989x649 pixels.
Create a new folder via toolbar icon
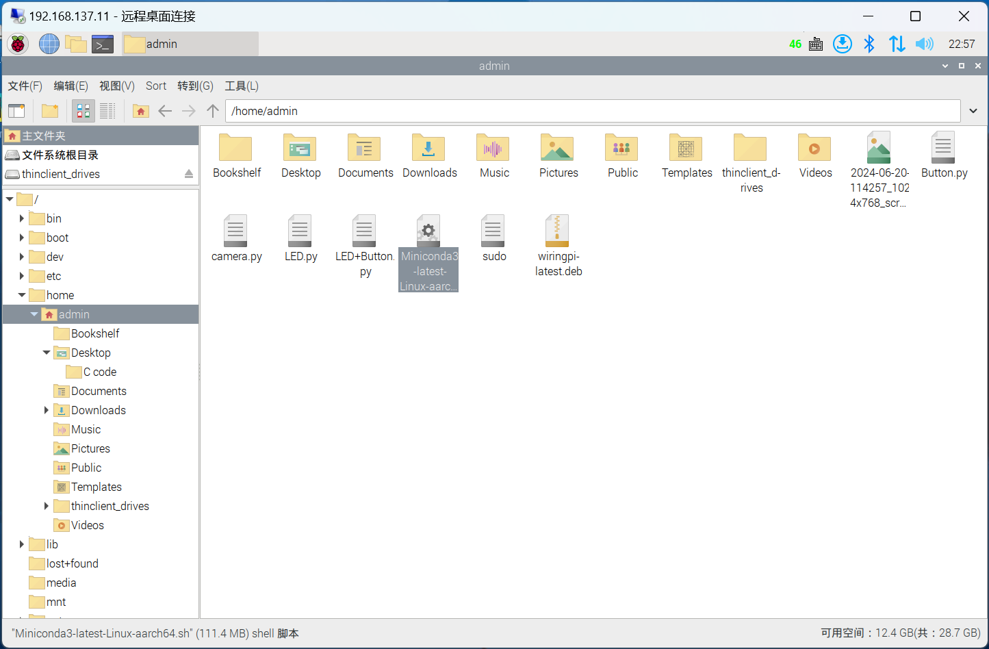click(x=50, y=111)
